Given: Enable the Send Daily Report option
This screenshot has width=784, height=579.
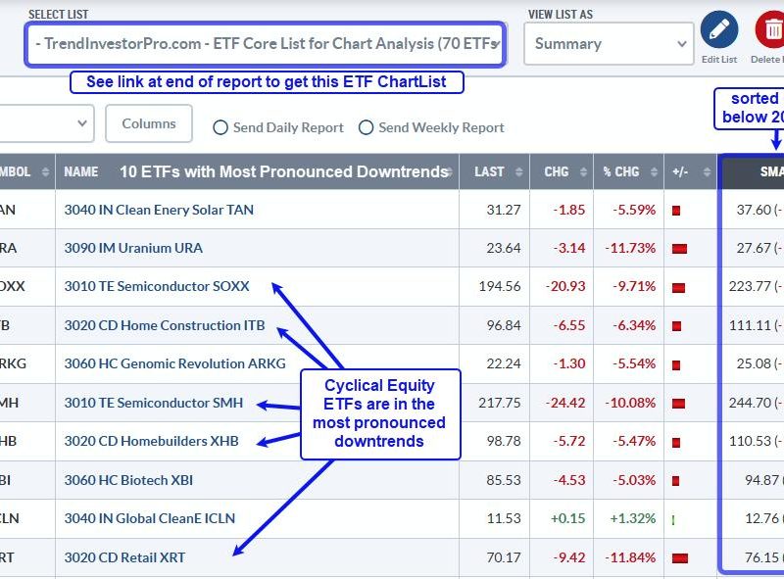Looking at the screenshot, I should (x=220, y=127).
